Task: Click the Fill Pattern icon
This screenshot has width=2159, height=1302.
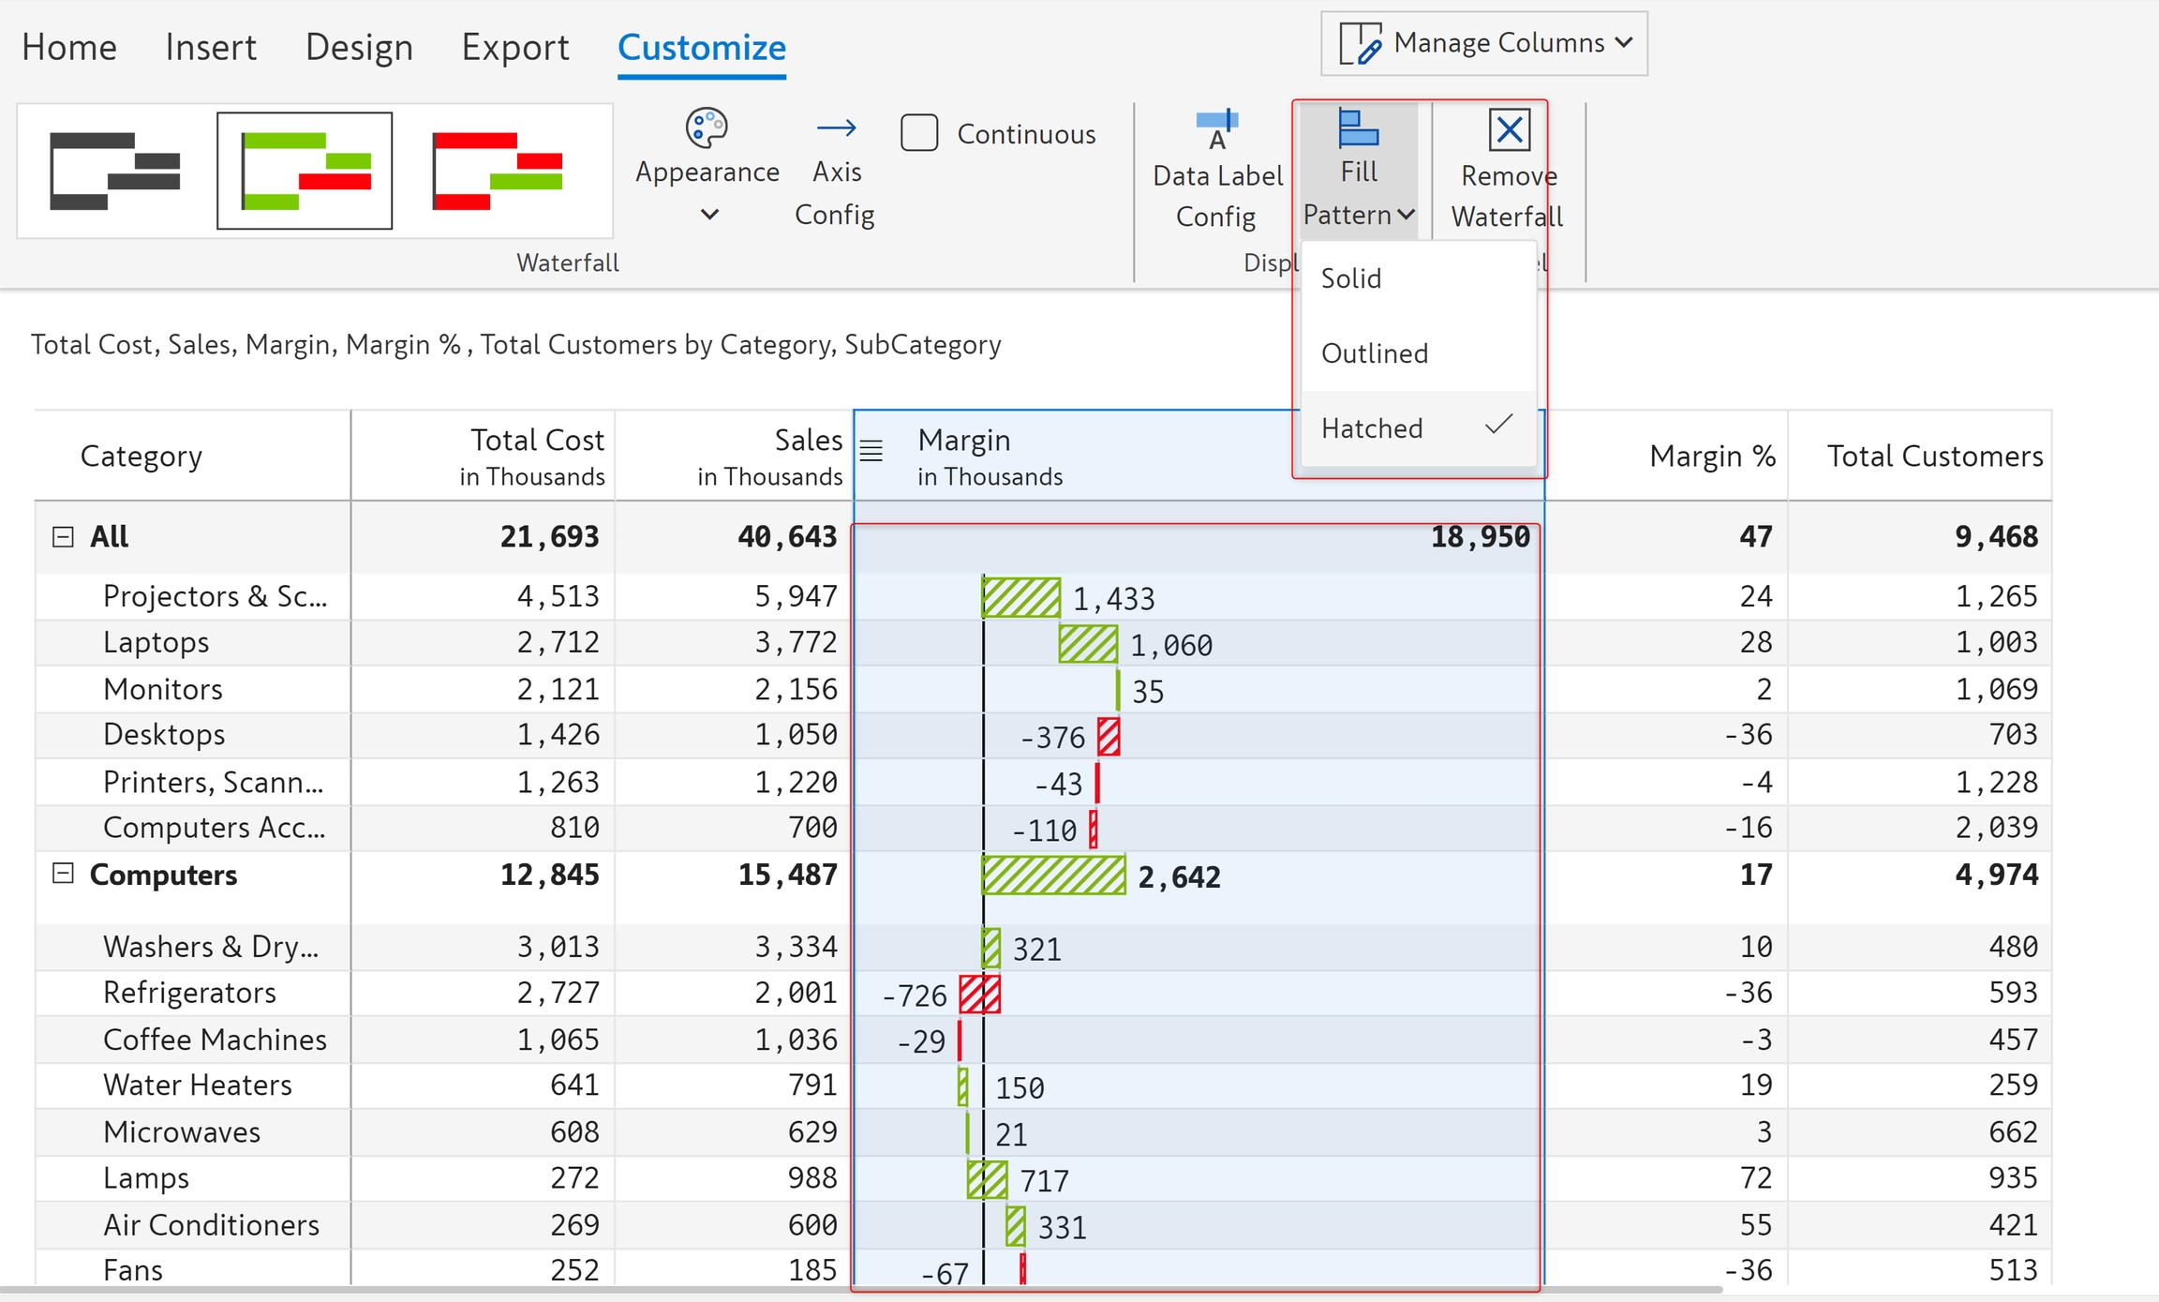Action: 1358,128
